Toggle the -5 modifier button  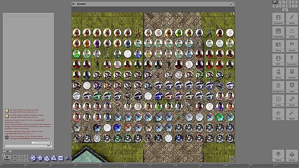(26, 160)
